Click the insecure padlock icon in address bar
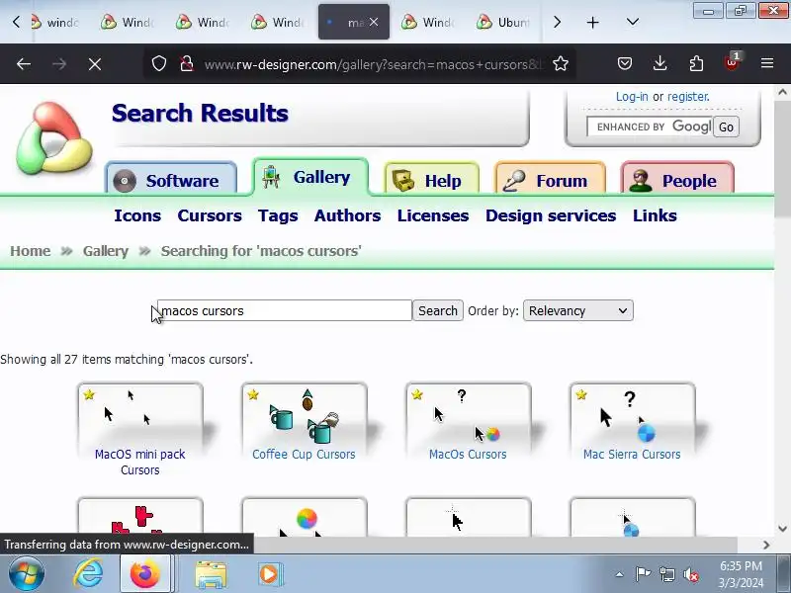791x593 pixels. (187, 64)
